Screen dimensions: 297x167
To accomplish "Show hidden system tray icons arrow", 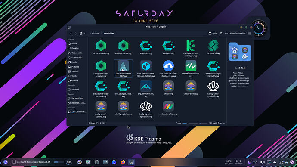I will click(x=275, y=162).
